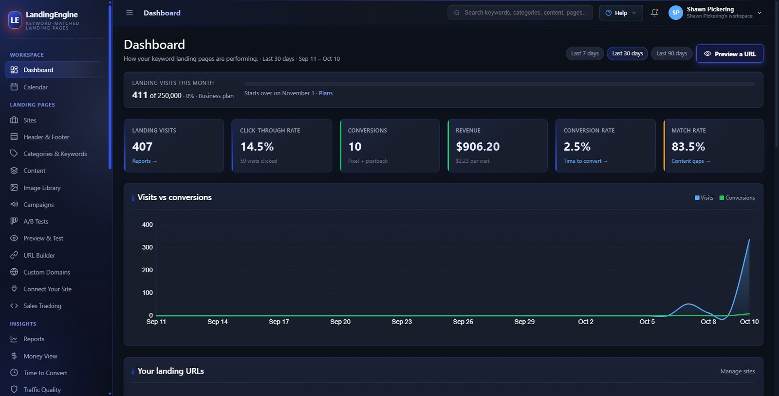Click the Oct 10 visits peak on chart
Image resolution: width=779 pixels, height=396 pixels.
749,240
